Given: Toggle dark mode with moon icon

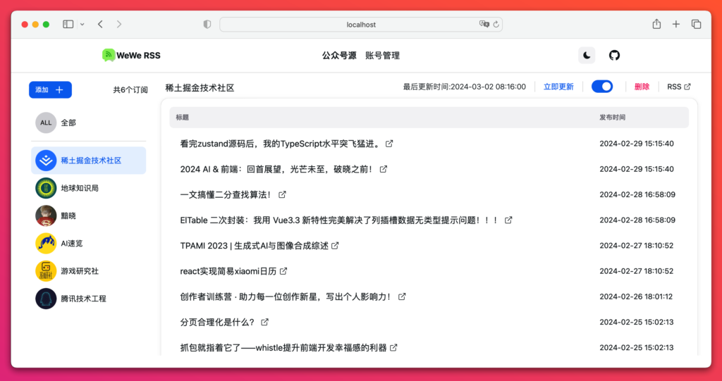Looking at the screenshot, I should (587, 56).
